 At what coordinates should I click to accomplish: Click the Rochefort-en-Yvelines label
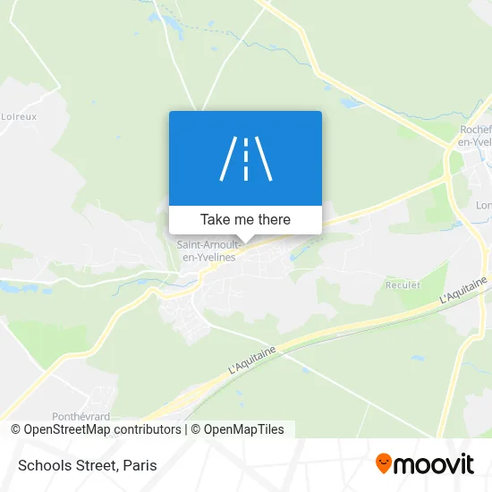475,136
